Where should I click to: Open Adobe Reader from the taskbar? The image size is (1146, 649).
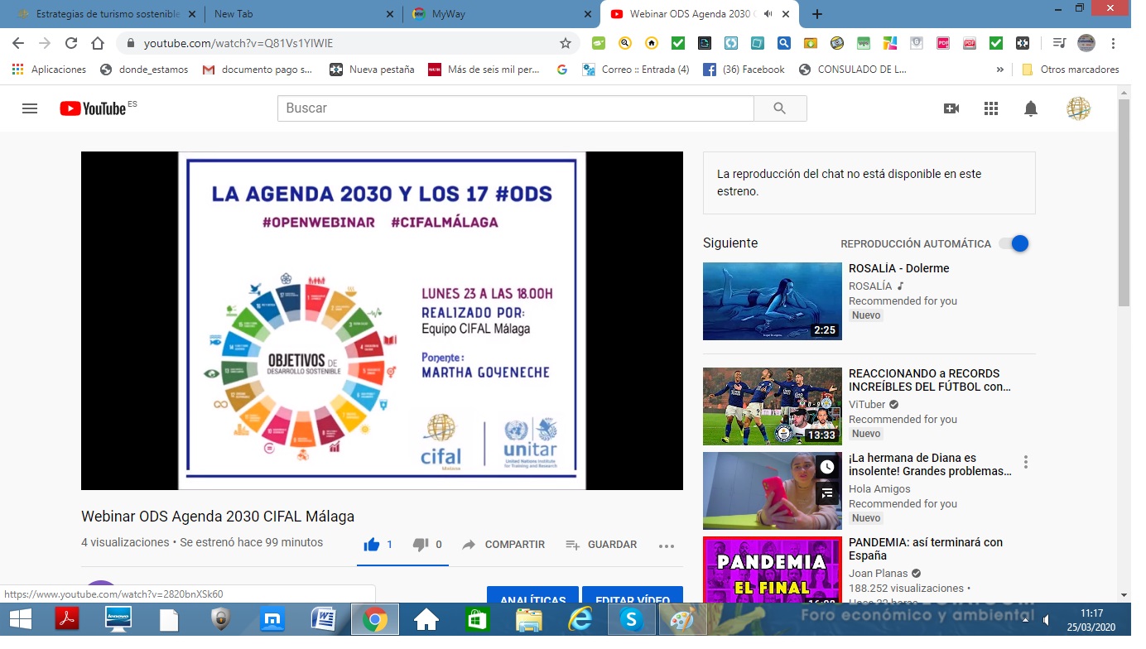click(66, 619)
